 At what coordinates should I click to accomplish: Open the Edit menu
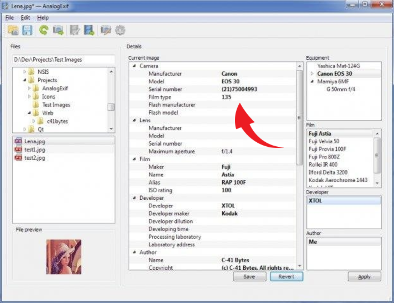pyautogui.click(x=25, y=18)
